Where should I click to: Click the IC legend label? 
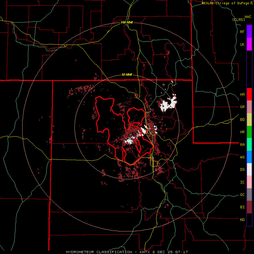click(x=242, y=182)
